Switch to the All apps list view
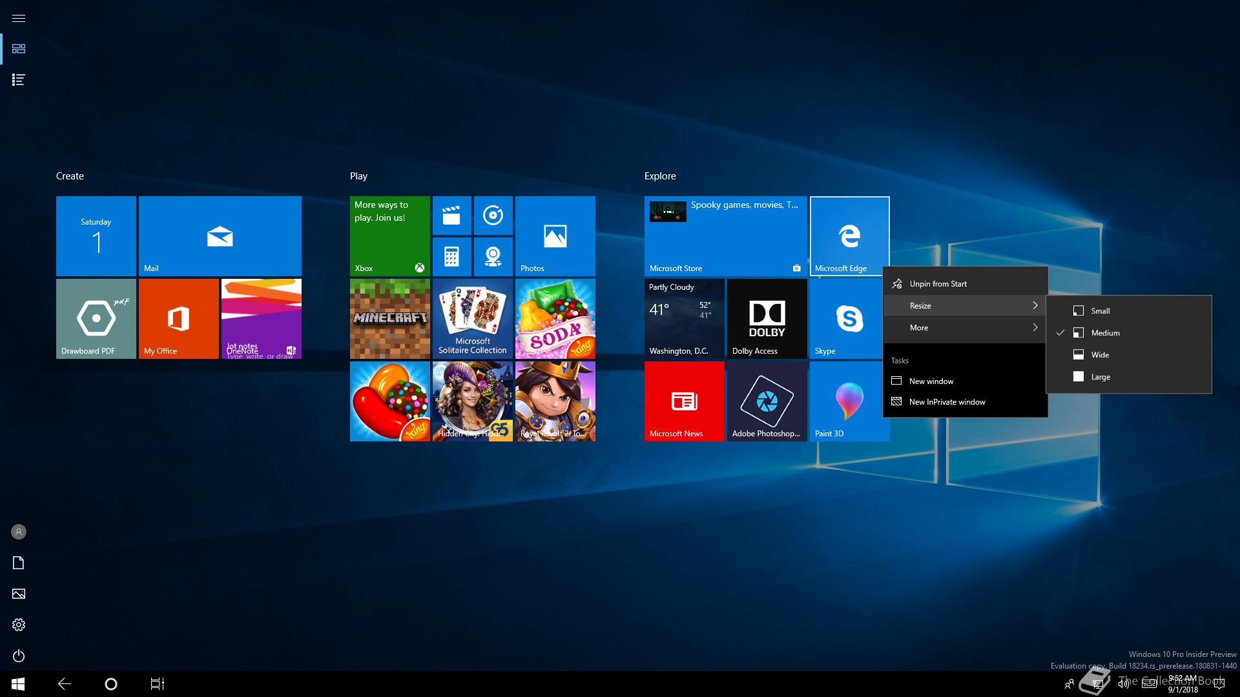The width and height of the screenshot is (1240, 697). 19,80
